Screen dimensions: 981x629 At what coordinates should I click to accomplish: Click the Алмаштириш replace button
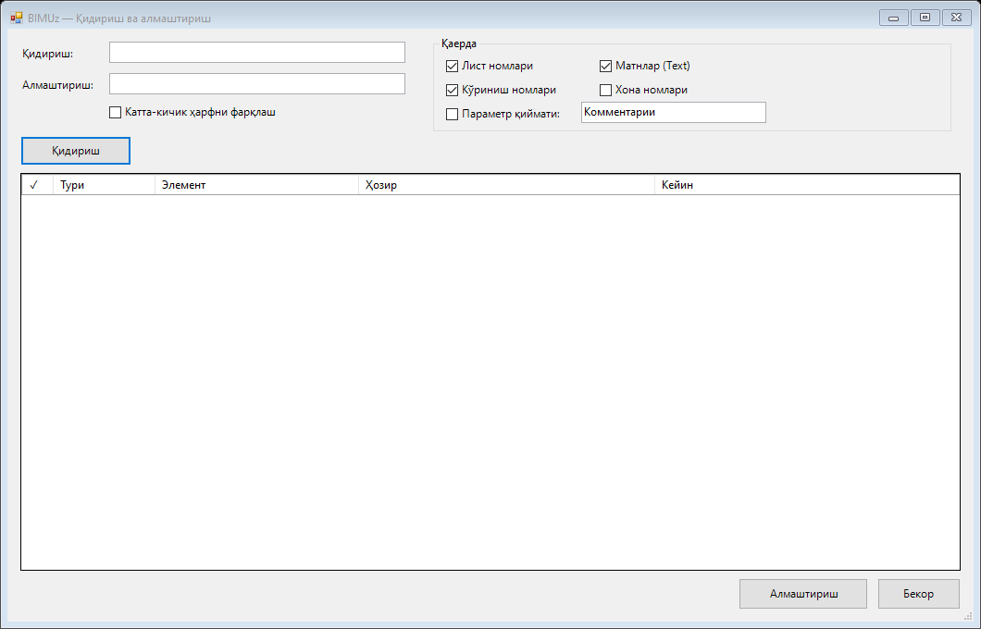coord(803,593)
